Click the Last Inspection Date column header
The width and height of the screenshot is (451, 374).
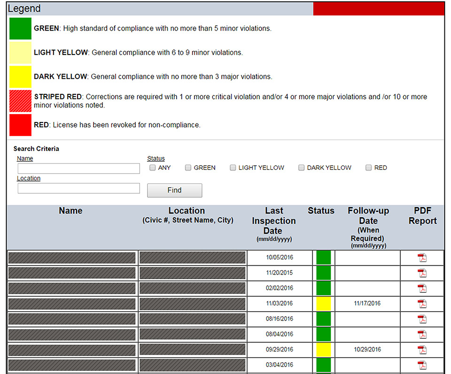point(273,221)
